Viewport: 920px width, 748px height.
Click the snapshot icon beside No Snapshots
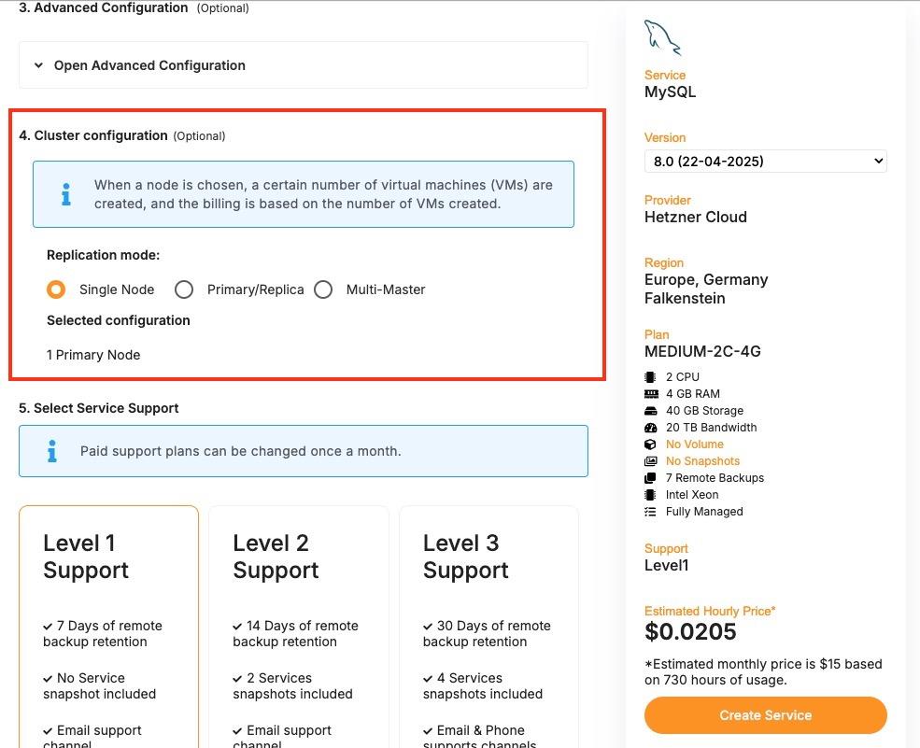[651, 460]
